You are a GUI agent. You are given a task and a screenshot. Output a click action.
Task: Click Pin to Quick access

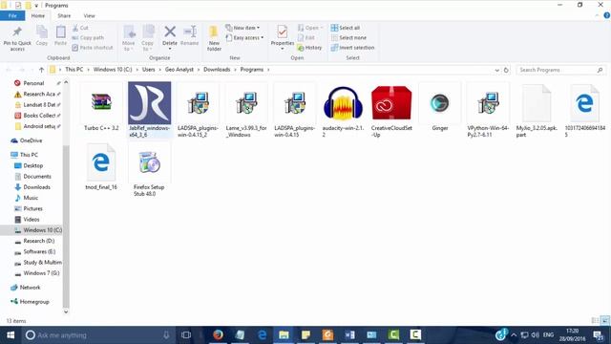point(17,38)
